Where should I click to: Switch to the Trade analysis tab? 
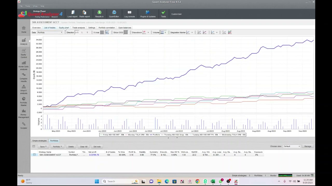tap(79, 28)
